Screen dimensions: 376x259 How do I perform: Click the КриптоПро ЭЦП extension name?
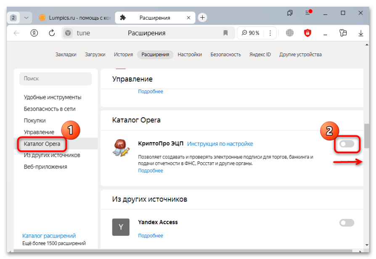click(x=161, y=143)
